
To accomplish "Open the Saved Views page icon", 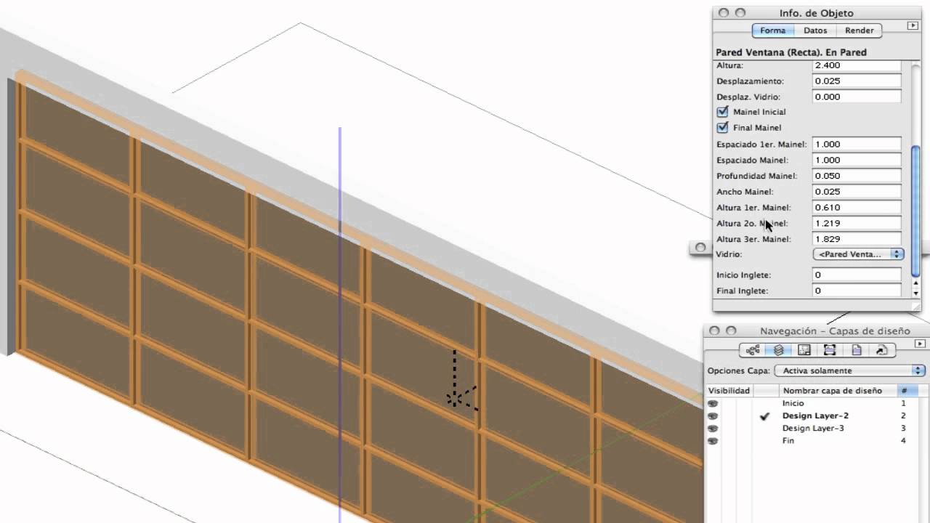I will click(x=856, y=350).
